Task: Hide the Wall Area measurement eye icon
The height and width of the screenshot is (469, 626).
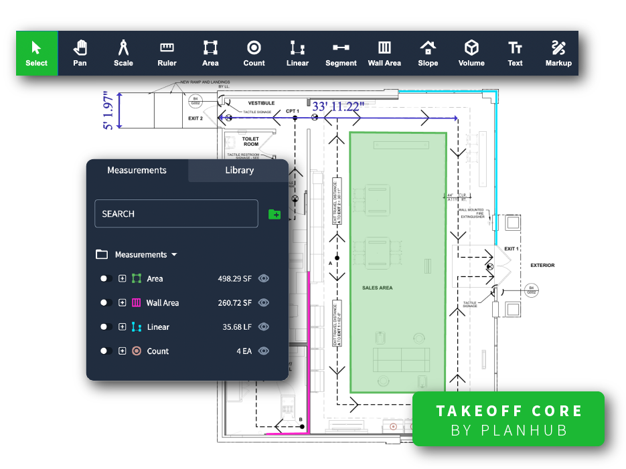Action: (x=264, y=302)
